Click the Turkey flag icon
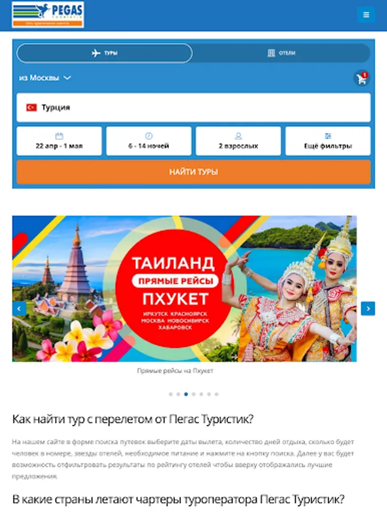The width and height of the screenshot is (387, 513). click(x=31, y=107)
